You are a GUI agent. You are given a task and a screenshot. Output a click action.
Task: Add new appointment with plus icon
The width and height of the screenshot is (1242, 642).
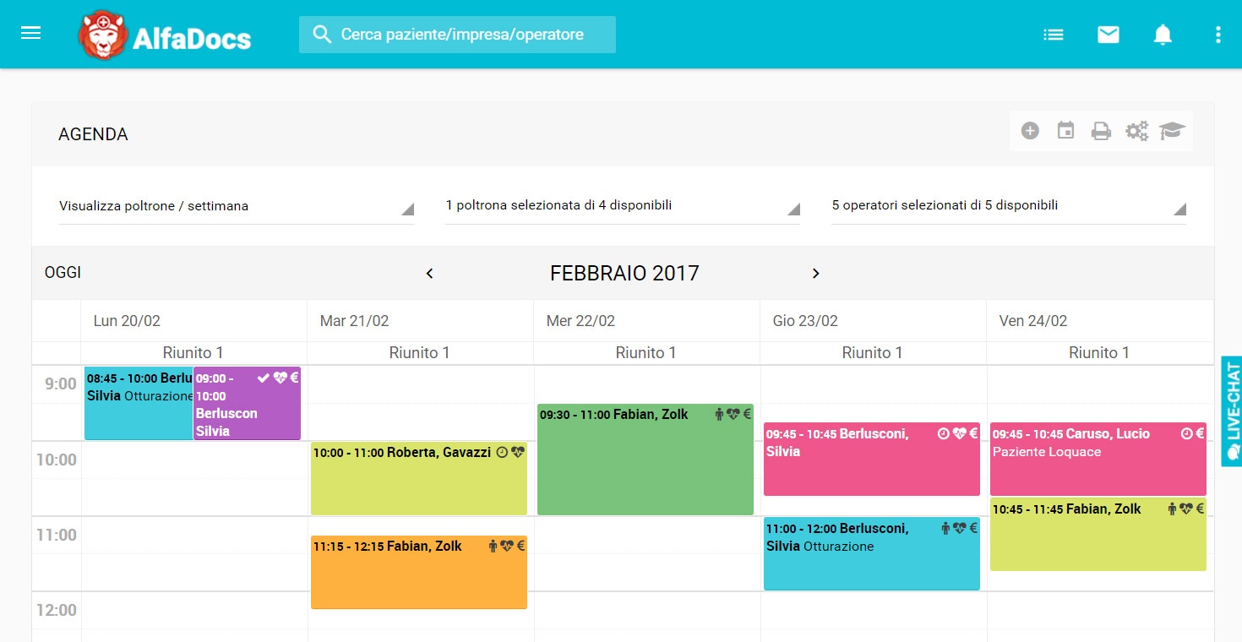pyautogui.click(x=1030, y=131)
